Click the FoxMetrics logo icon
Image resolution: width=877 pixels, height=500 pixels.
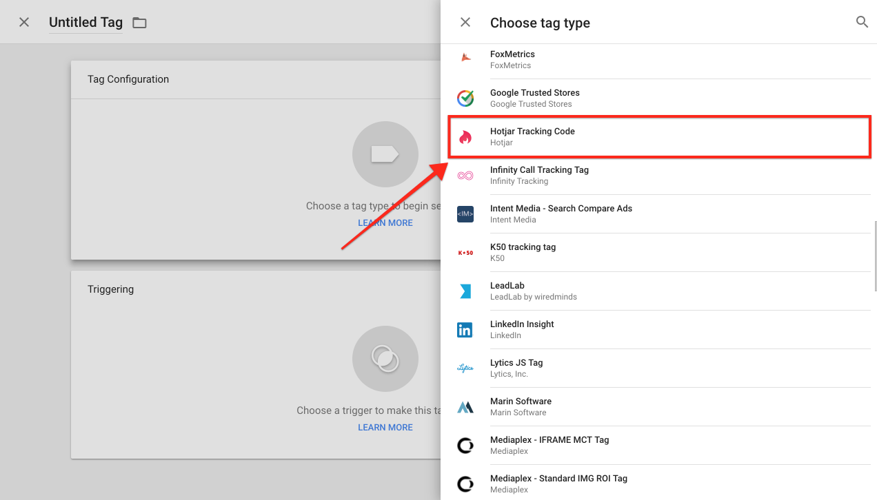(465, 59)
